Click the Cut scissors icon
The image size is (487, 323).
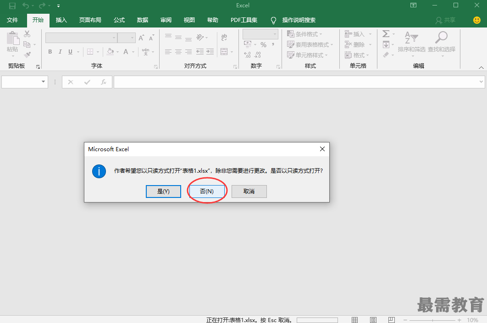[27, 34]
